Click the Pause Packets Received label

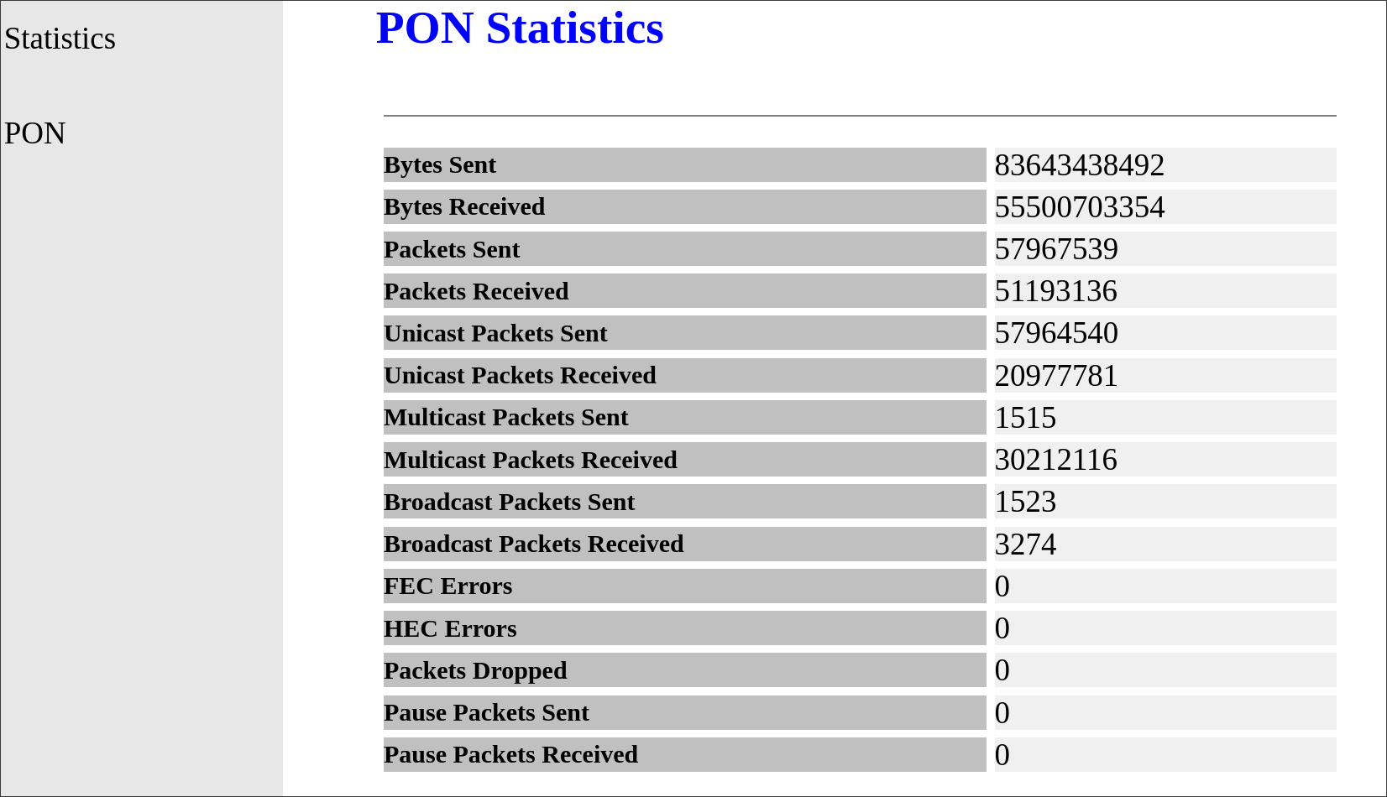tap(510, 754)
